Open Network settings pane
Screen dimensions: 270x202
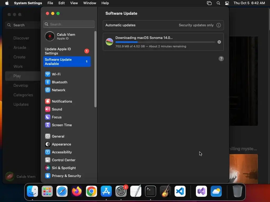click(x=67, y=90)
